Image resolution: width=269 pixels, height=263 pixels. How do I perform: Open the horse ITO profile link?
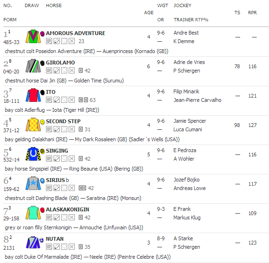[x=50, y=92]
